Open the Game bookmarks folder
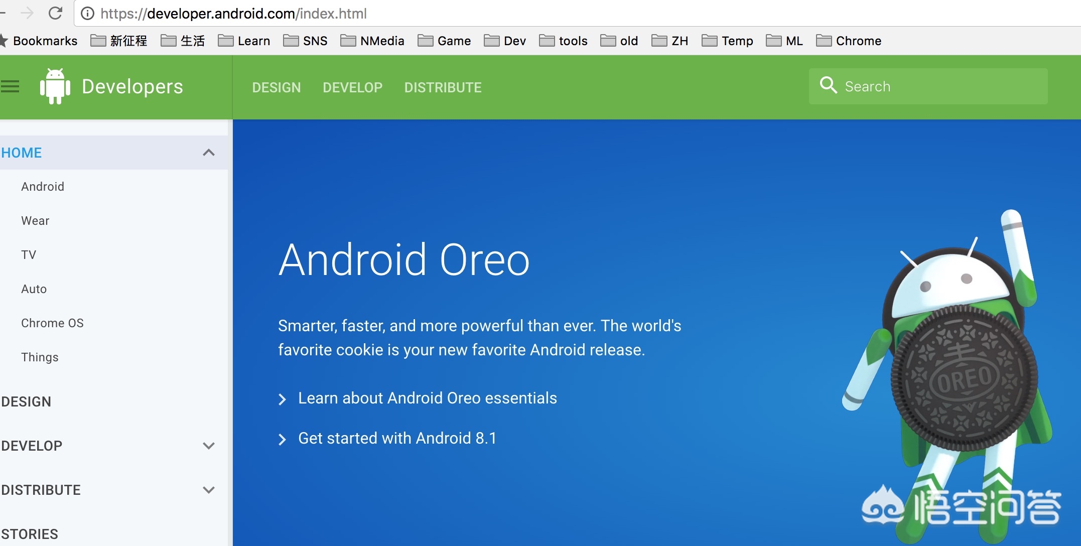The width and height of the screenshot is (1081, 546). click(444, 41)
